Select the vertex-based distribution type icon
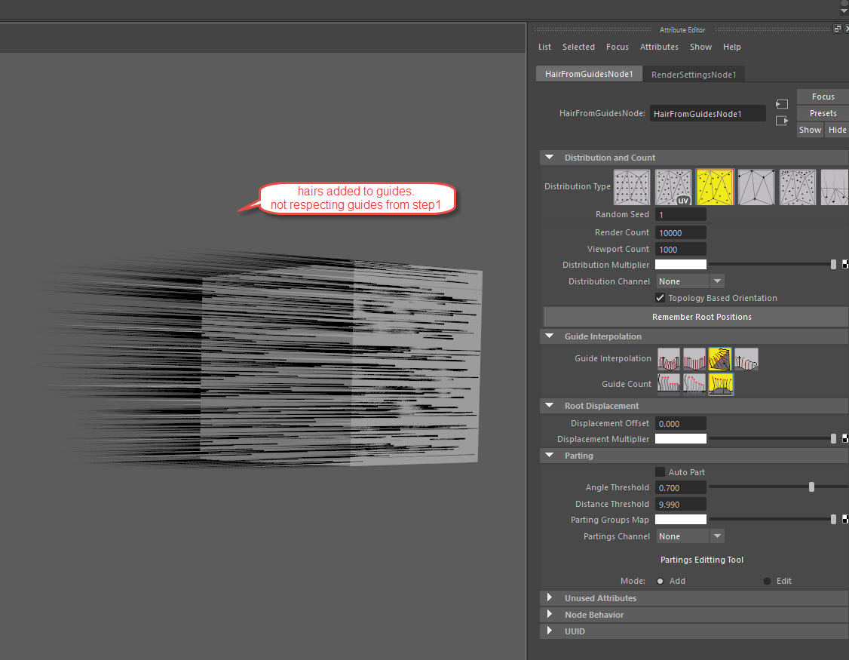The width and height of the screenshot is (849, 660). (x=756, y=187)
